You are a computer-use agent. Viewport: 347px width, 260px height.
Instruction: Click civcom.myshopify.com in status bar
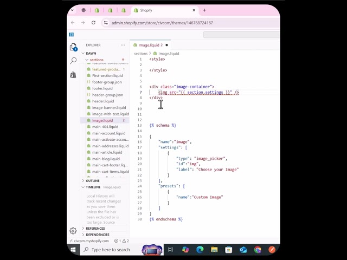click(89, 240)
